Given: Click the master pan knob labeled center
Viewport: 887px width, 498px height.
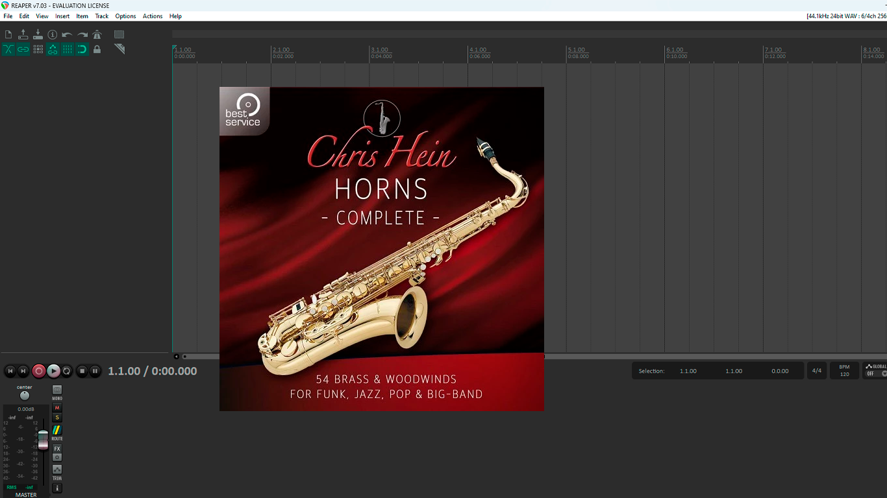Looking at the screenshot, I should [25, 396].
